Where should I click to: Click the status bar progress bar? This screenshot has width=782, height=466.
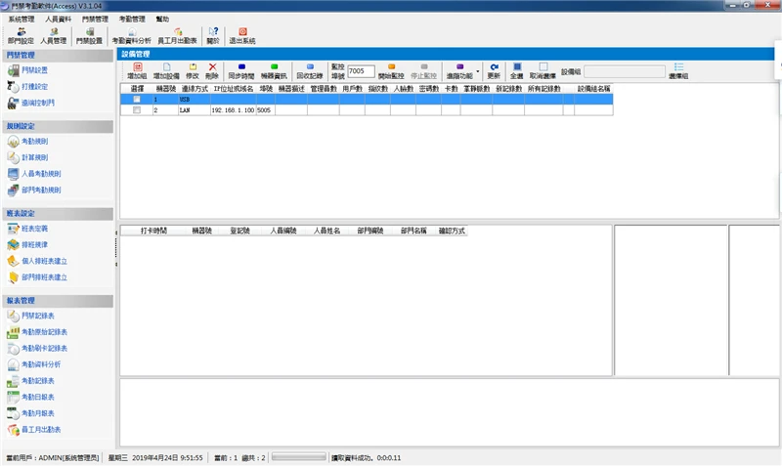(299, 457)
